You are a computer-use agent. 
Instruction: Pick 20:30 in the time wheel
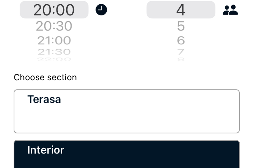pyautogui.click(x=54, y=26)
